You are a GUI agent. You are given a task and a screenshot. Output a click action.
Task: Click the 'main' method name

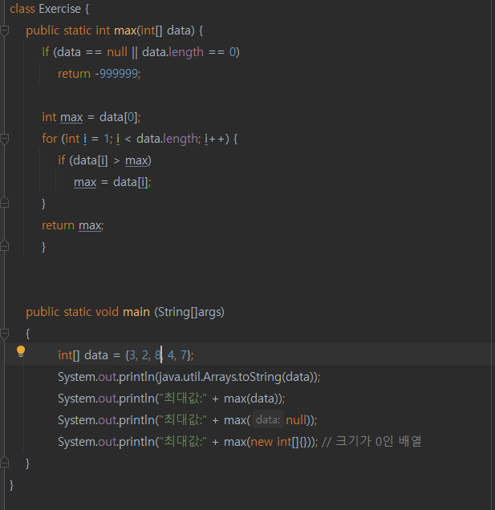pyautogui.click(x=136, y=312)
